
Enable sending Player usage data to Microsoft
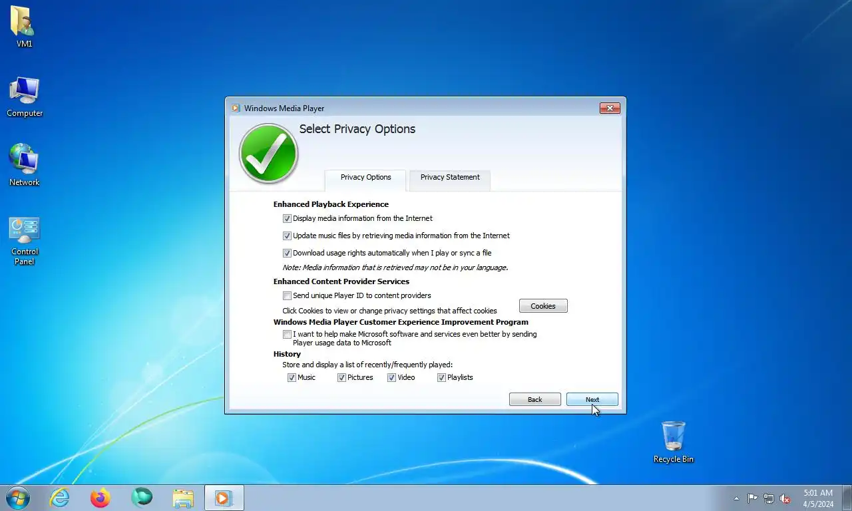point(287,334)
